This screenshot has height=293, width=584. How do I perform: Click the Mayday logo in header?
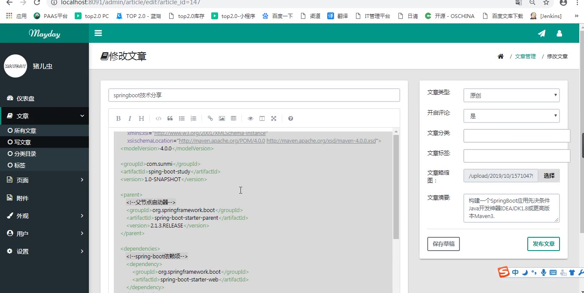click(x=44, y=33)
